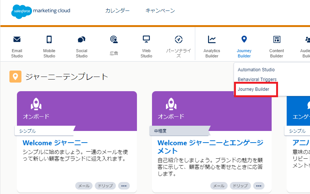The height and width of the screenshot is (194, 310).
Task: Open Content Builder layout icon
Action: 277,39
